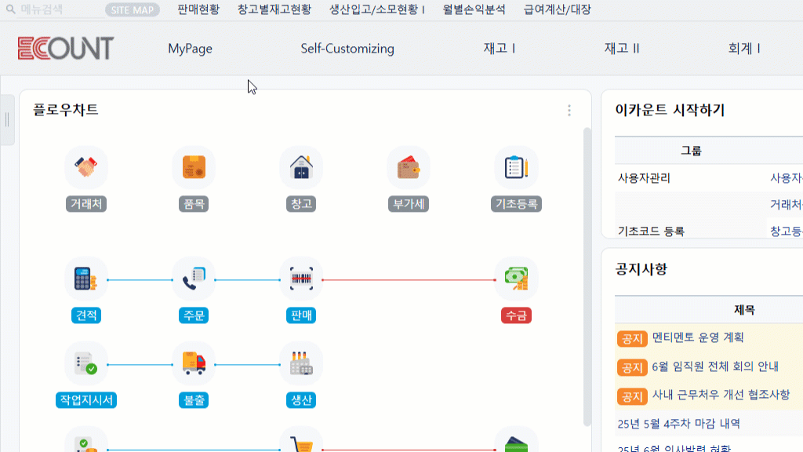
Task: Switch to the MyPage menu
Action: [190, 49]
